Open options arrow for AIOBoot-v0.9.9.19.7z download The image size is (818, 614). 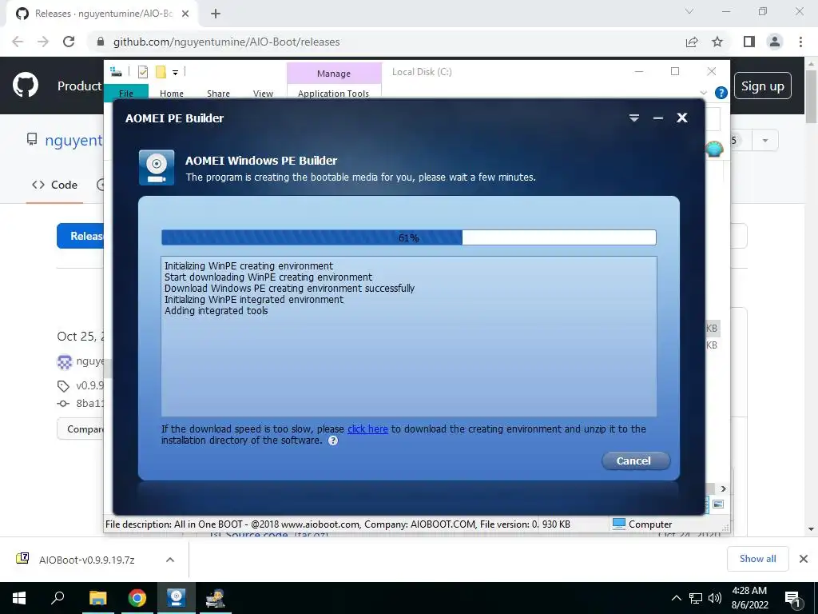pyautogui.click(x=170, y=560)
